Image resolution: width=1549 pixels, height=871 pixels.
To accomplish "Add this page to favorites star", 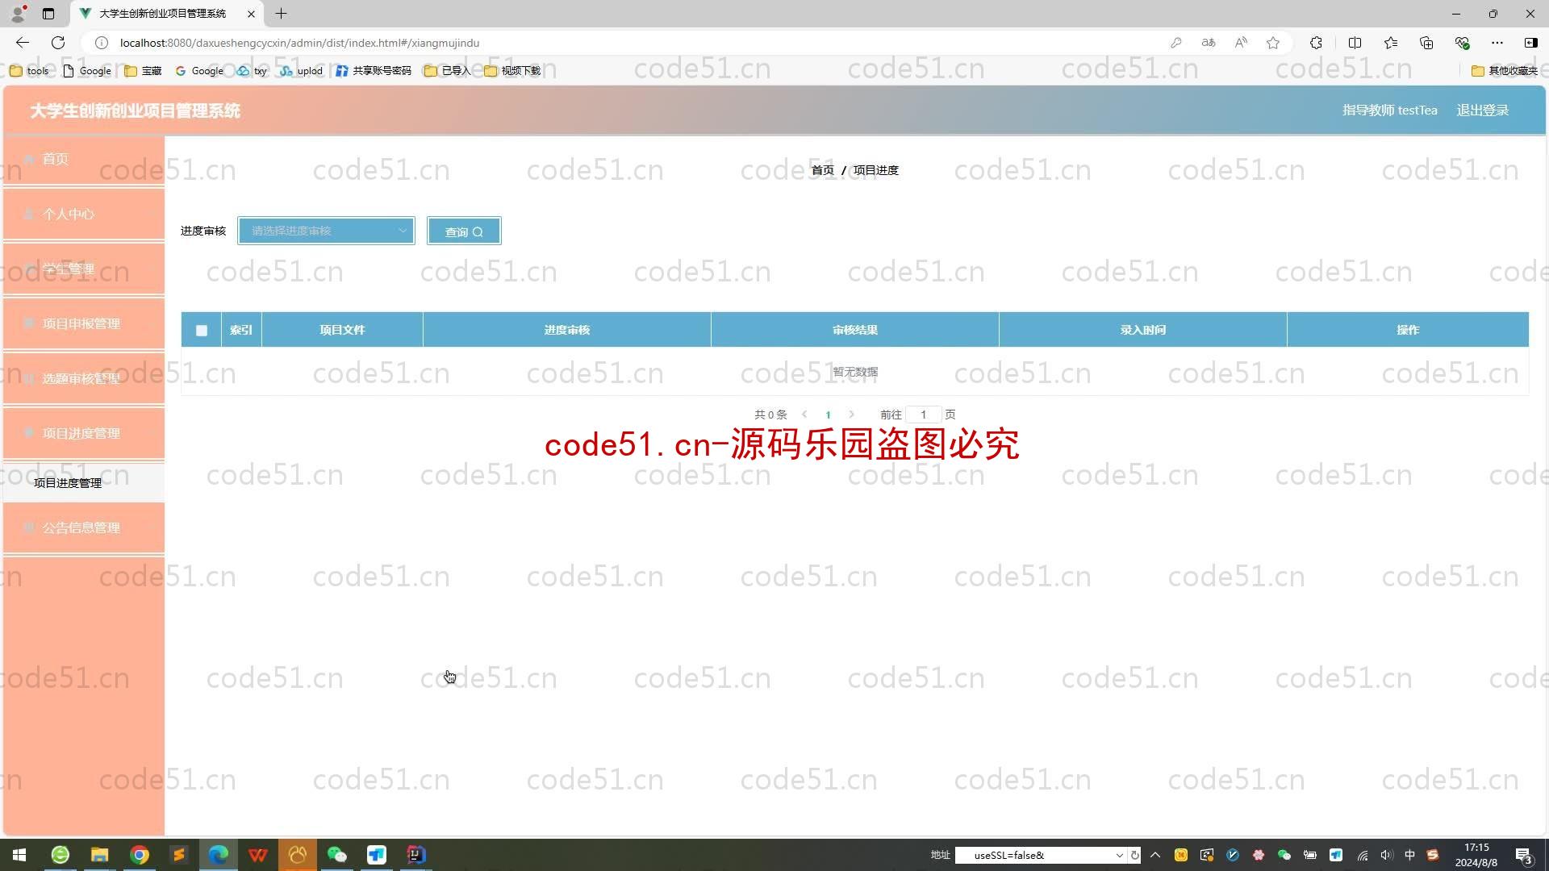I will pos(1273,43).
